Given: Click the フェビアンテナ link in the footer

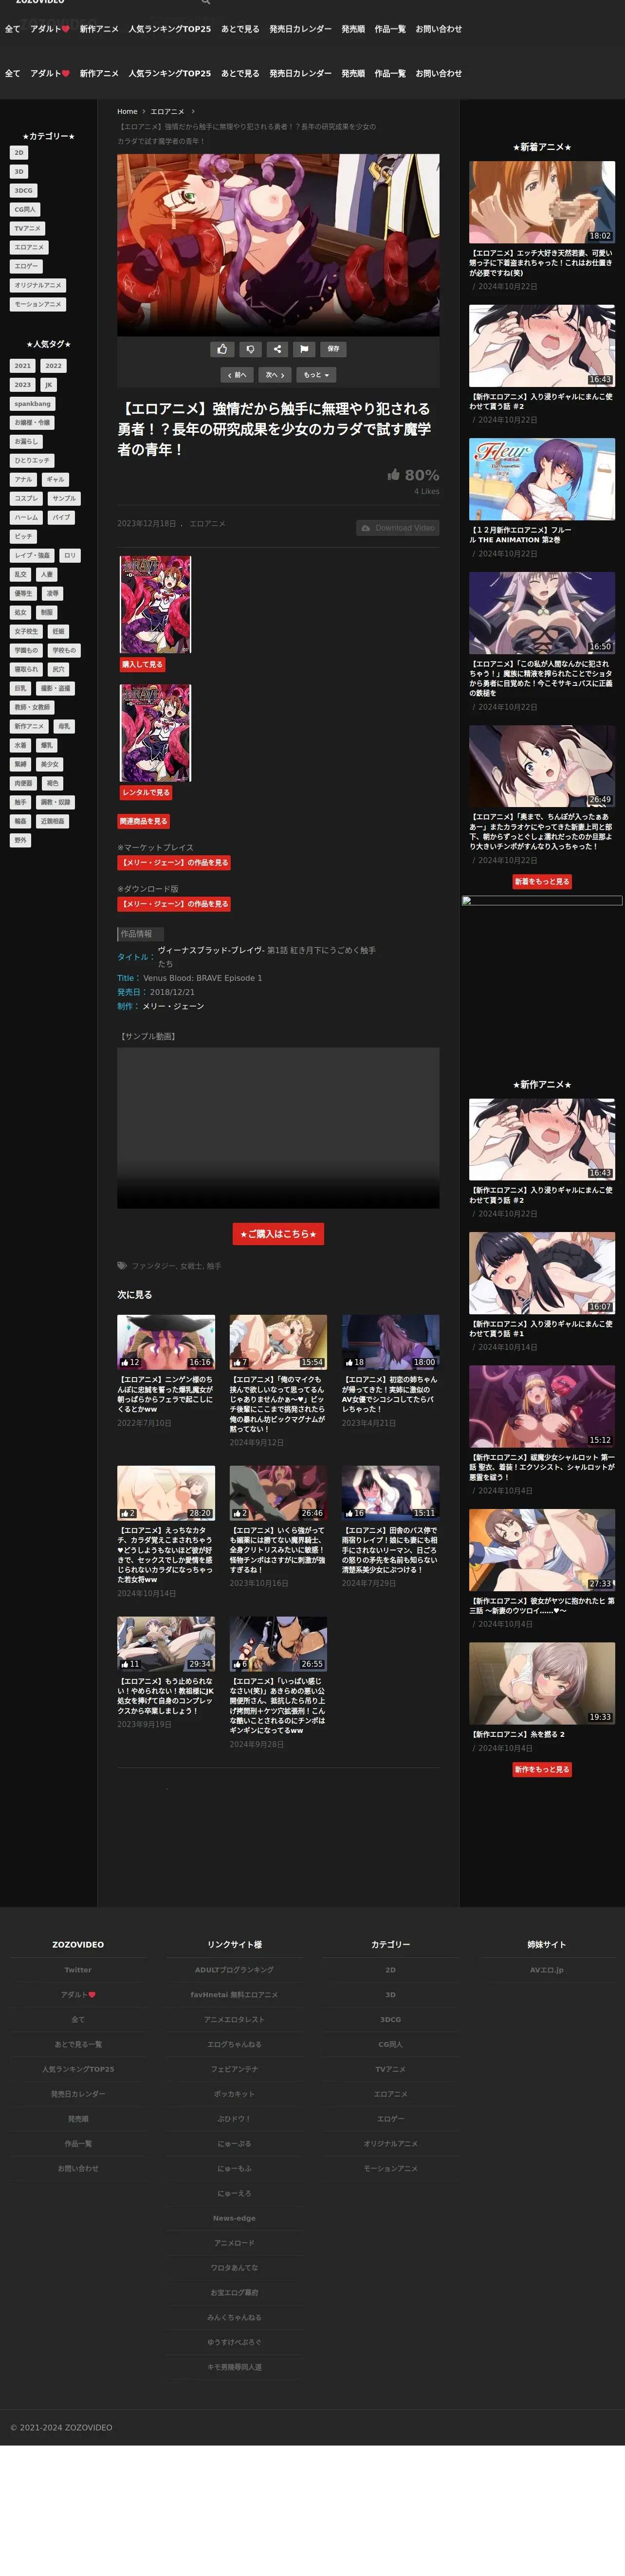Looking at the screenshot, I should (234, 2069).
